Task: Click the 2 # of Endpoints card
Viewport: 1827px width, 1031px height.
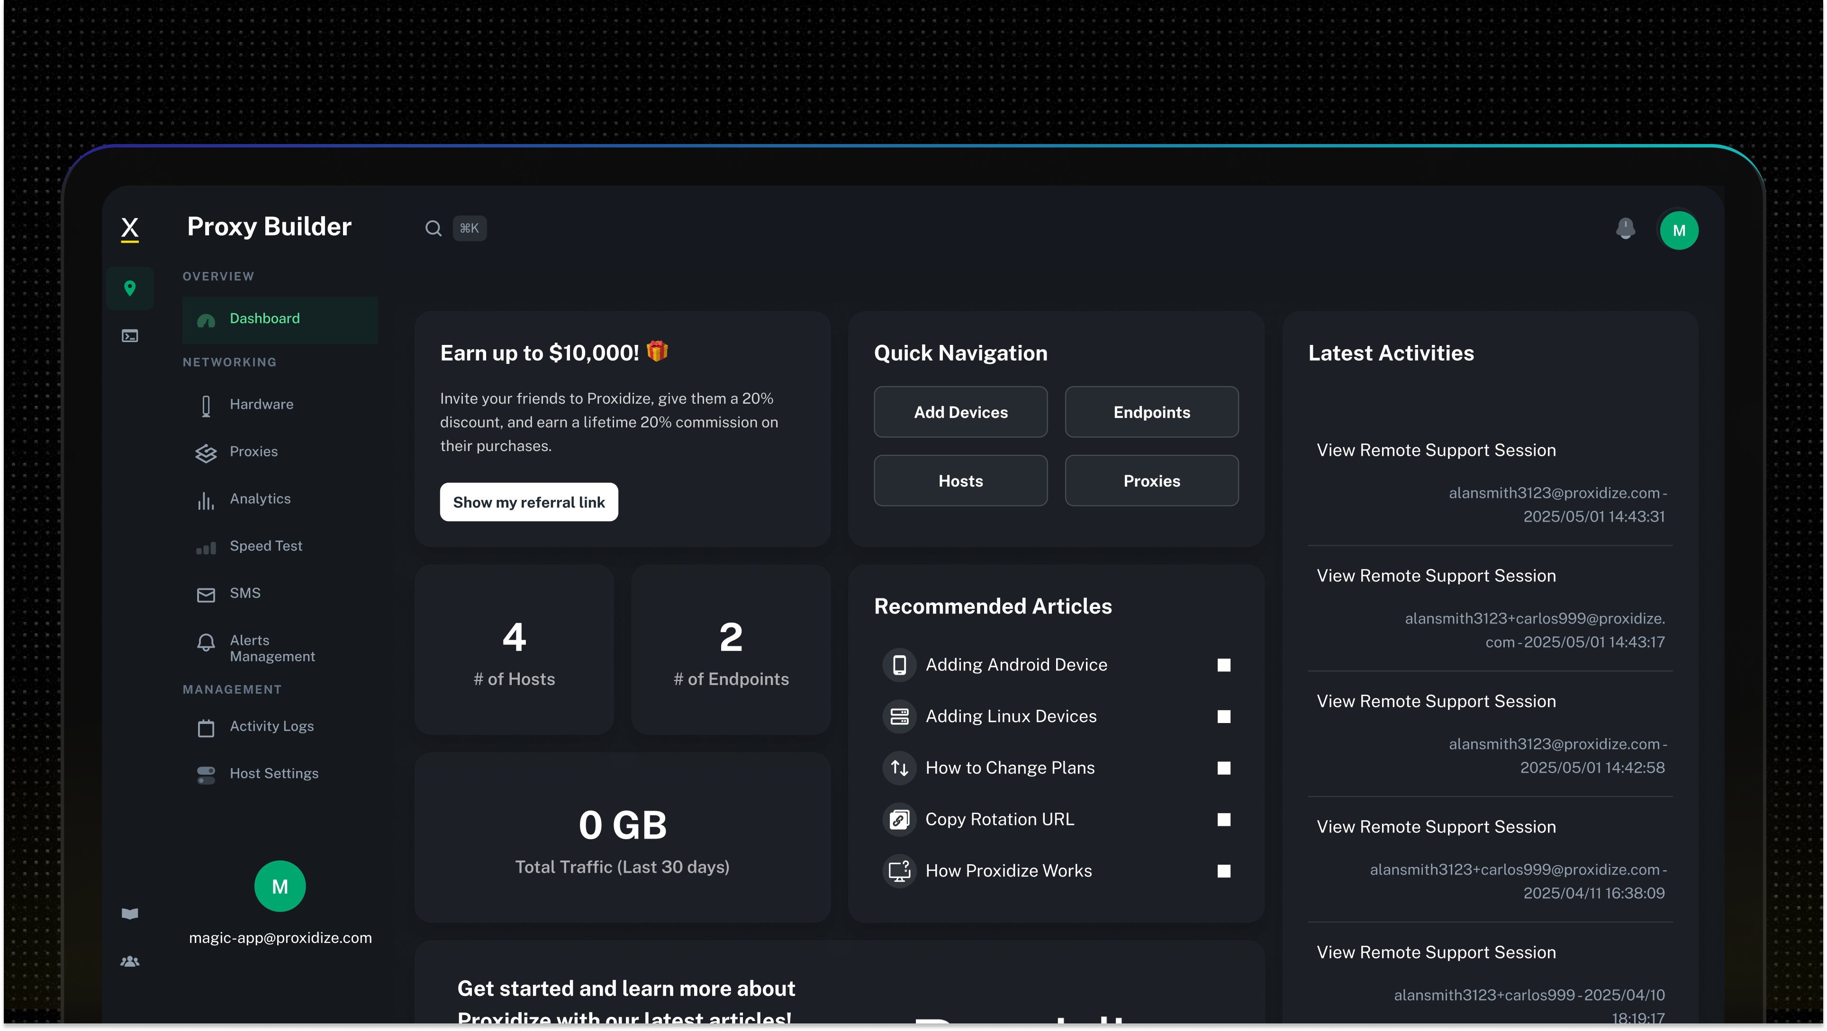Action: 731,650
